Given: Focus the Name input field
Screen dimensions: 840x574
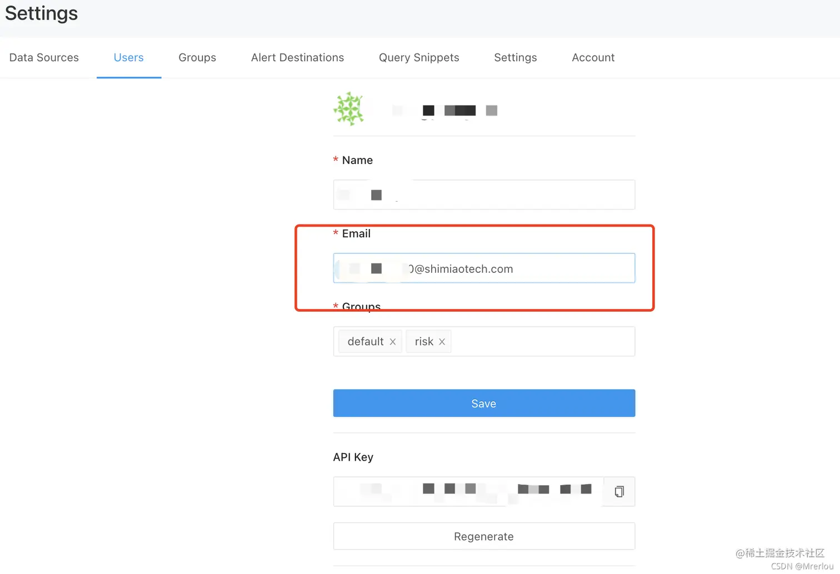Looking at the screenshot, I should pyautogui.click(x=484, y=194).
